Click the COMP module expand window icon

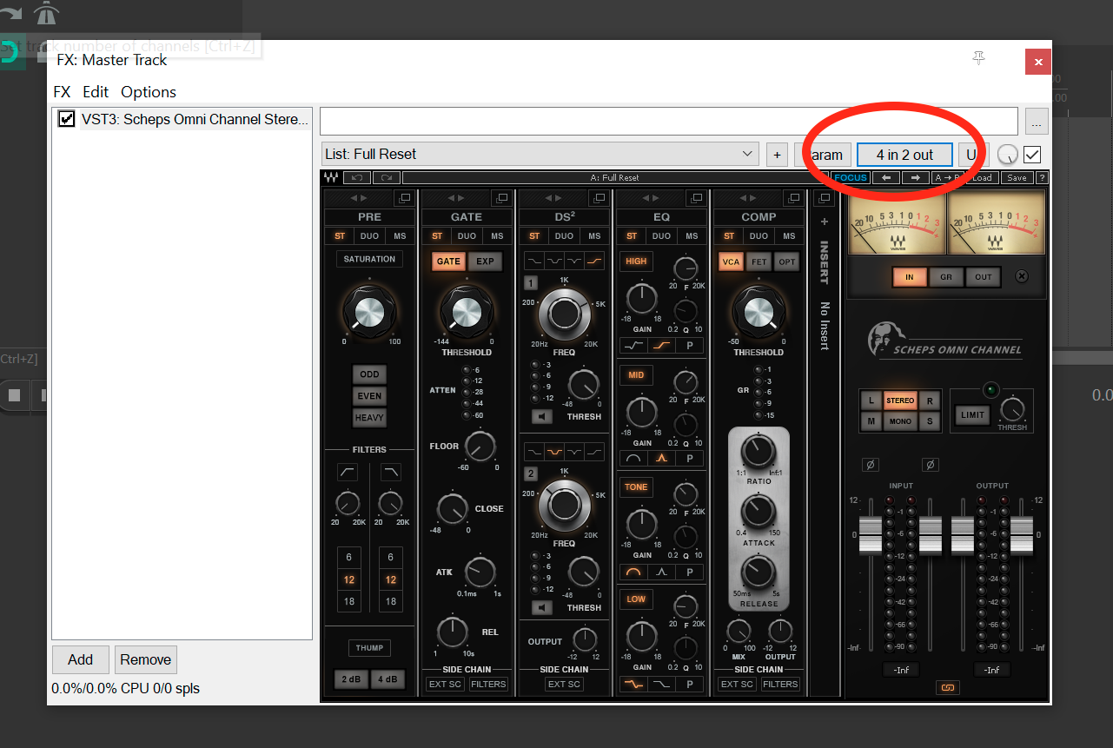pyautogui.click(x=794, y=198)
